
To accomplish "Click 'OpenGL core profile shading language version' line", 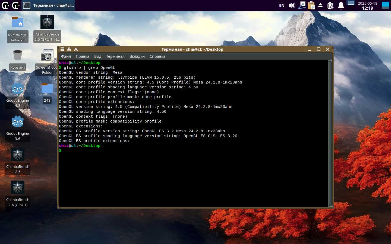I will [128, 87].
